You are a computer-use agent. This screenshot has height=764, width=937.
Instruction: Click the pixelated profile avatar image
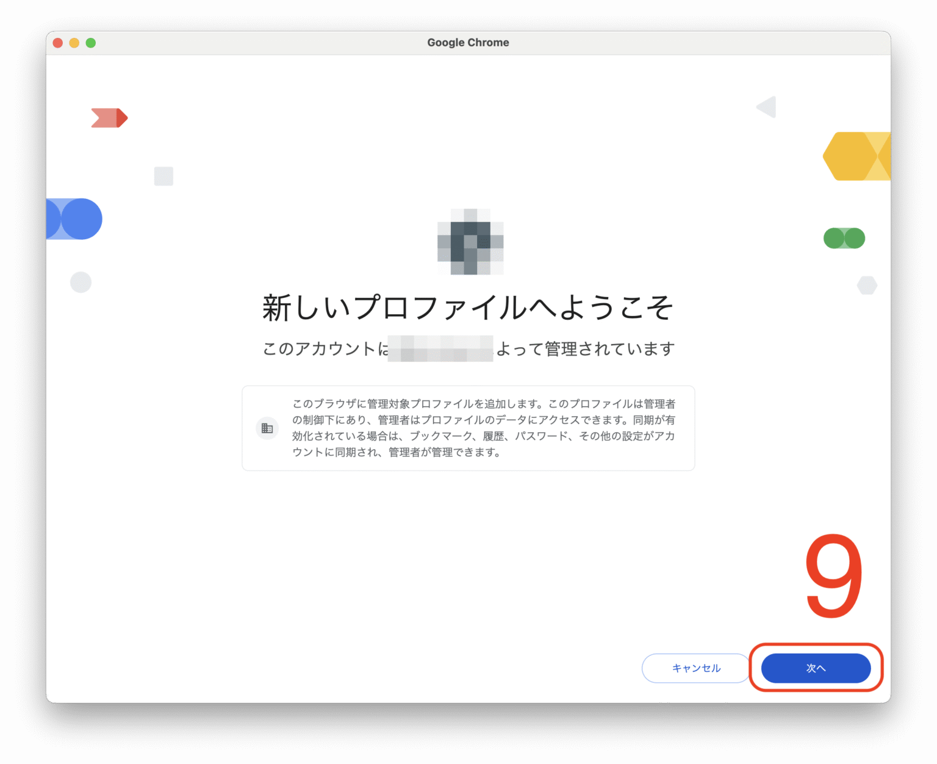tap(470, 242)
